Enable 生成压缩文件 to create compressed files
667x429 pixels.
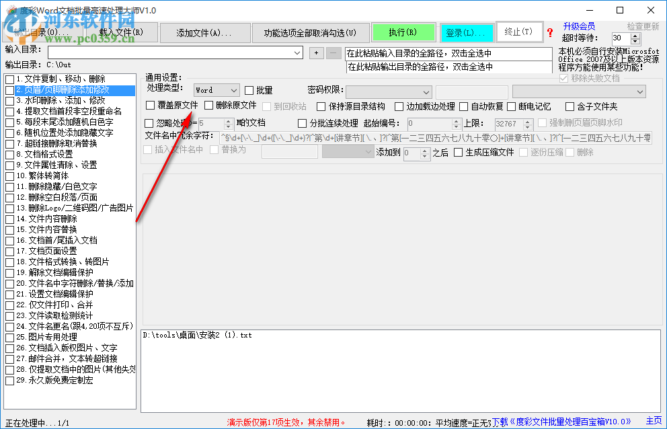click(x=458, y=153)
